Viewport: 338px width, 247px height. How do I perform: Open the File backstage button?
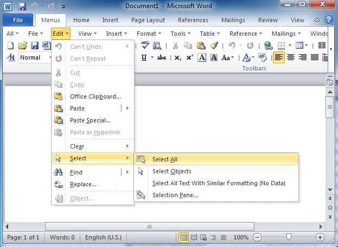pyautogui.click(x=18, y=20)
